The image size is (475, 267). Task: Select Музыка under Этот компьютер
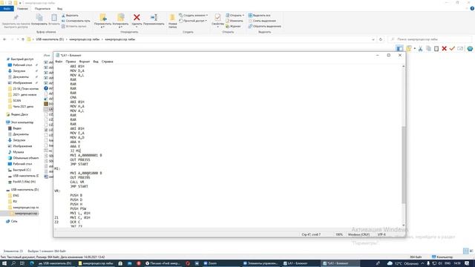coord(18,152)
